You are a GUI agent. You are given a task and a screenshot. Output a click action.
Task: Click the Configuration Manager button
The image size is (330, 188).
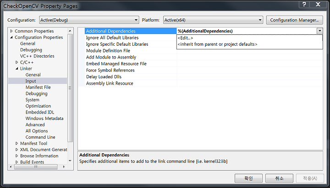[x=294, y=20]
